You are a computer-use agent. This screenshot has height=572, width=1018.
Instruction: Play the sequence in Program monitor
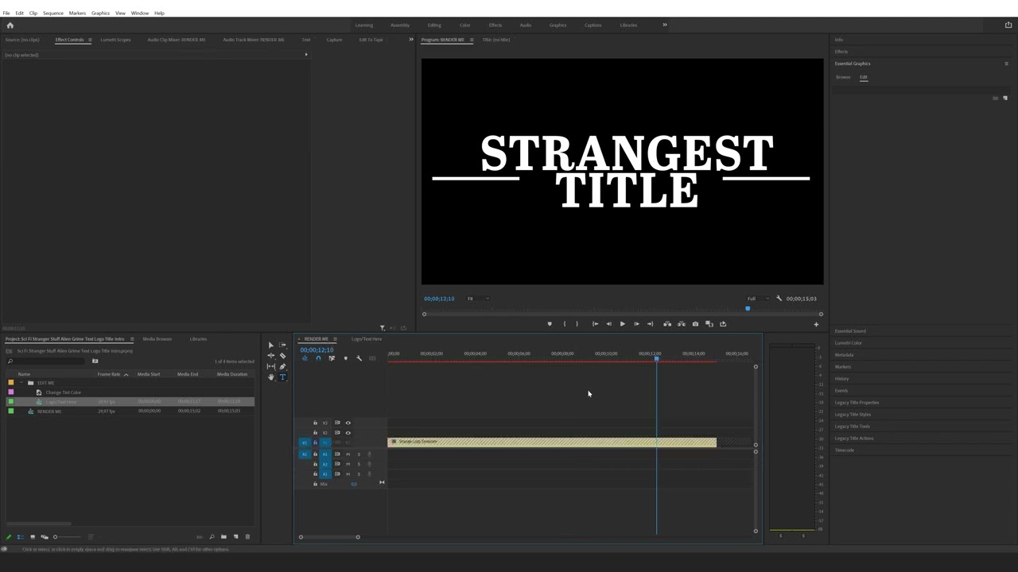(622, 324)
